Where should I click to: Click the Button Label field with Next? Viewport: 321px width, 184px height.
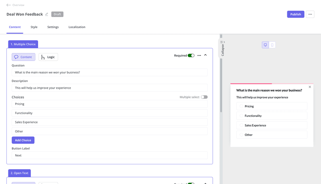click(x=110, y=155)
